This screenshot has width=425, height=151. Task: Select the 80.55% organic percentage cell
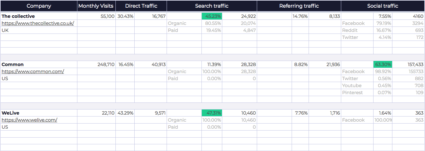(x=212, y=23)
